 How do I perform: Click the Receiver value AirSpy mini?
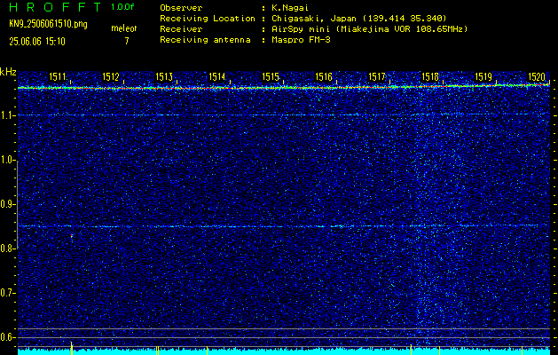pyautogui.click(x=302, y=28)
